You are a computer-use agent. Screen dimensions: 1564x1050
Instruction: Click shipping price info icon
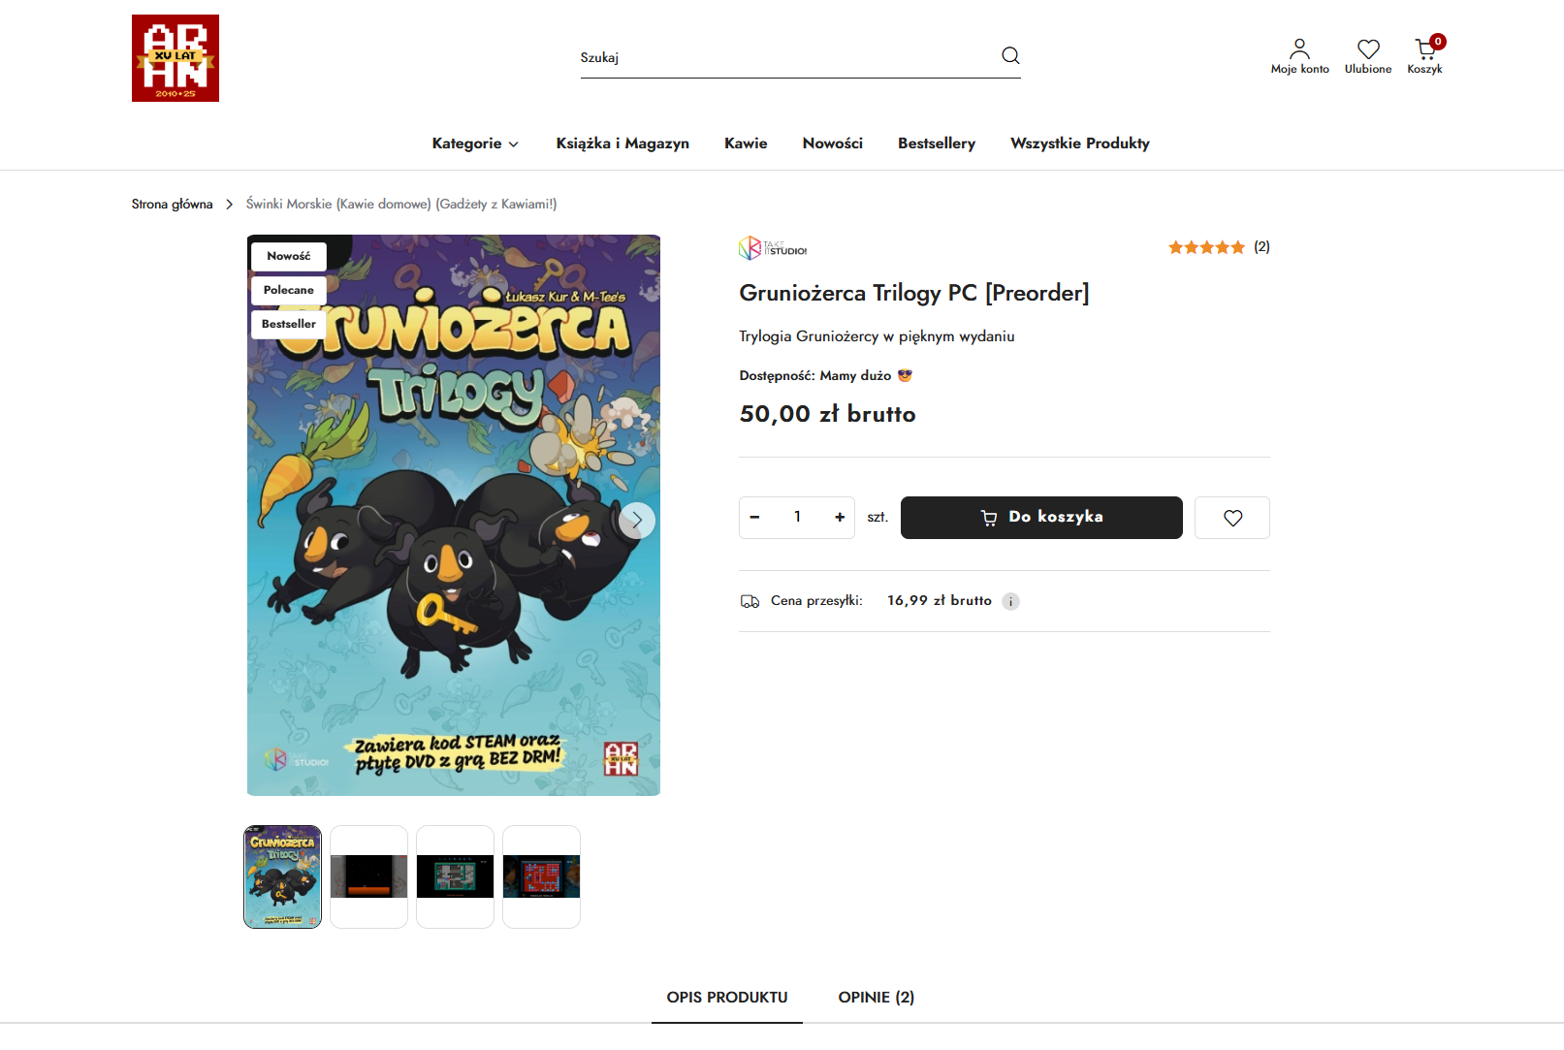point(1010,601)
